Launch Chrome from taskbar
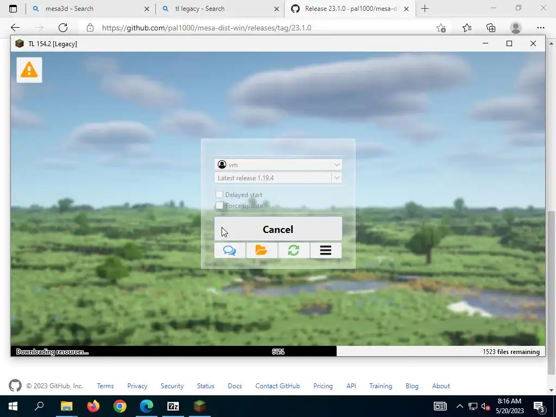The width and height of the screenshot is (556, 417). pyautogui.click(x=120, y=406)
